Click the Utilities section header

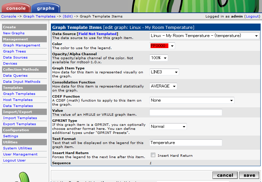pos(24,142)
